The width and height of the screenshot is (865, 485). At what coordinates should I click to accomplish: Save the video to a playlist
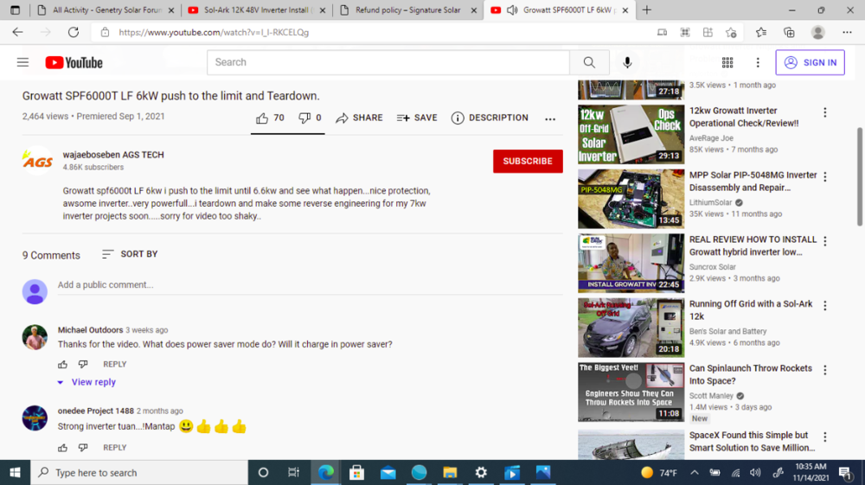417,118
